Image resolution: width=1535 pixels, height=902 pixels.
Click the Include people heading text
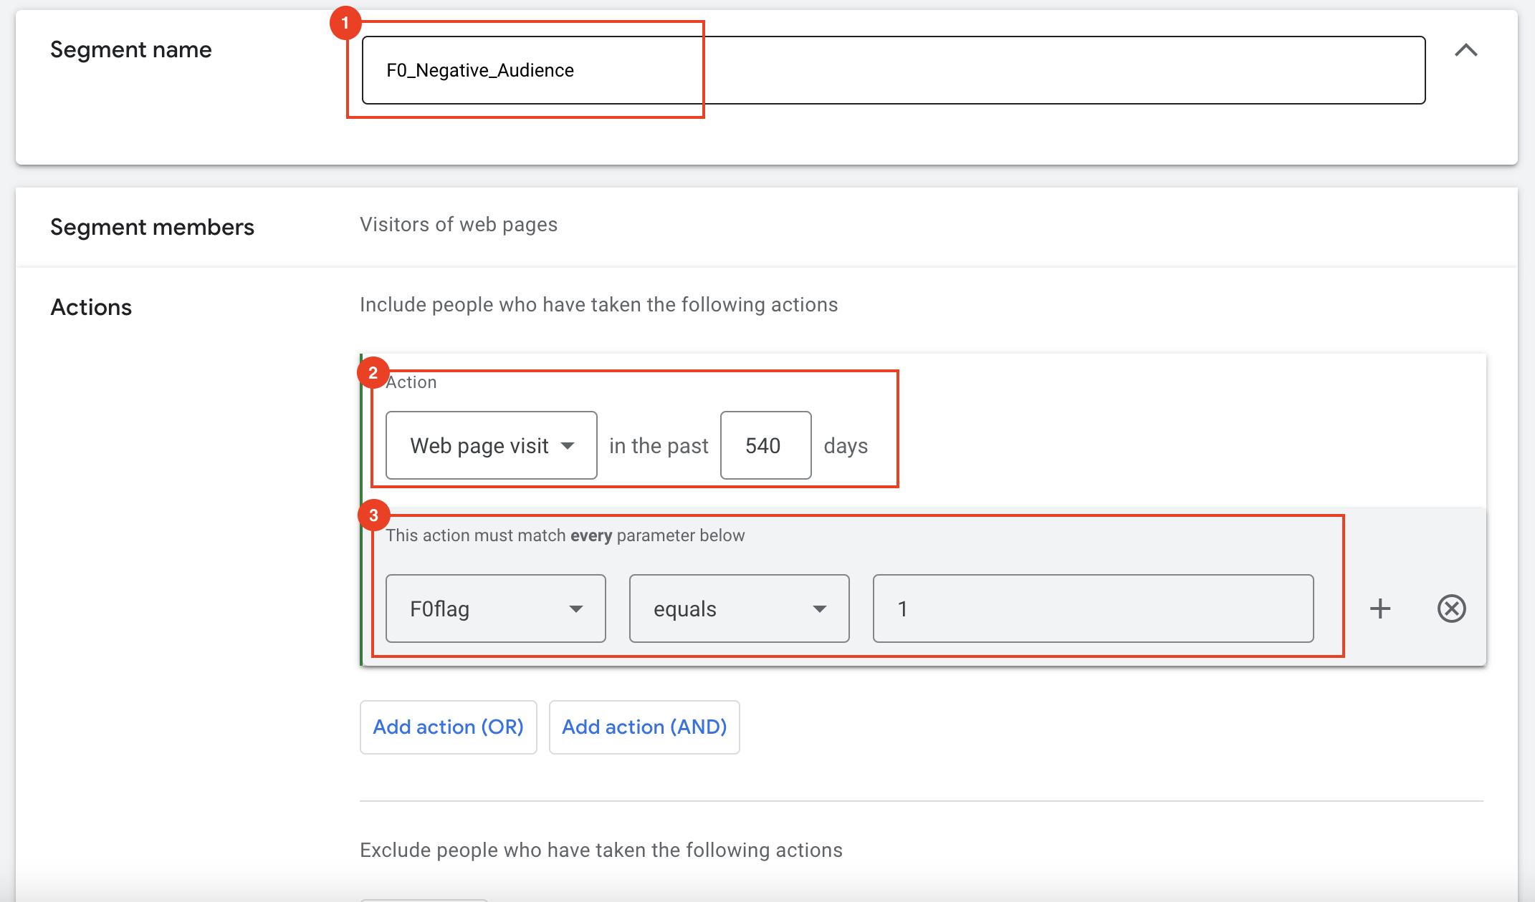[x=598, y=304]
